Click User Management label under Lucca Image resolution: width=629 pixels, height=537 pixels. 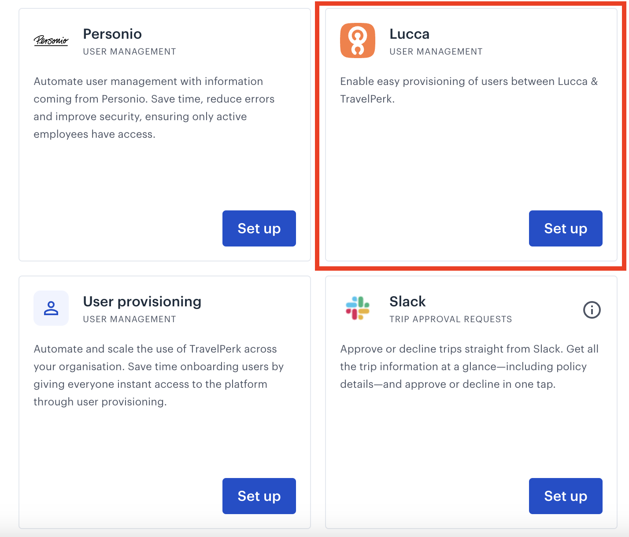coord(436,51)
